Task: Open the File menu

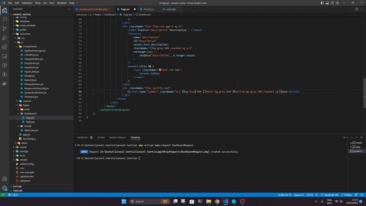Action: pos(10,3)
